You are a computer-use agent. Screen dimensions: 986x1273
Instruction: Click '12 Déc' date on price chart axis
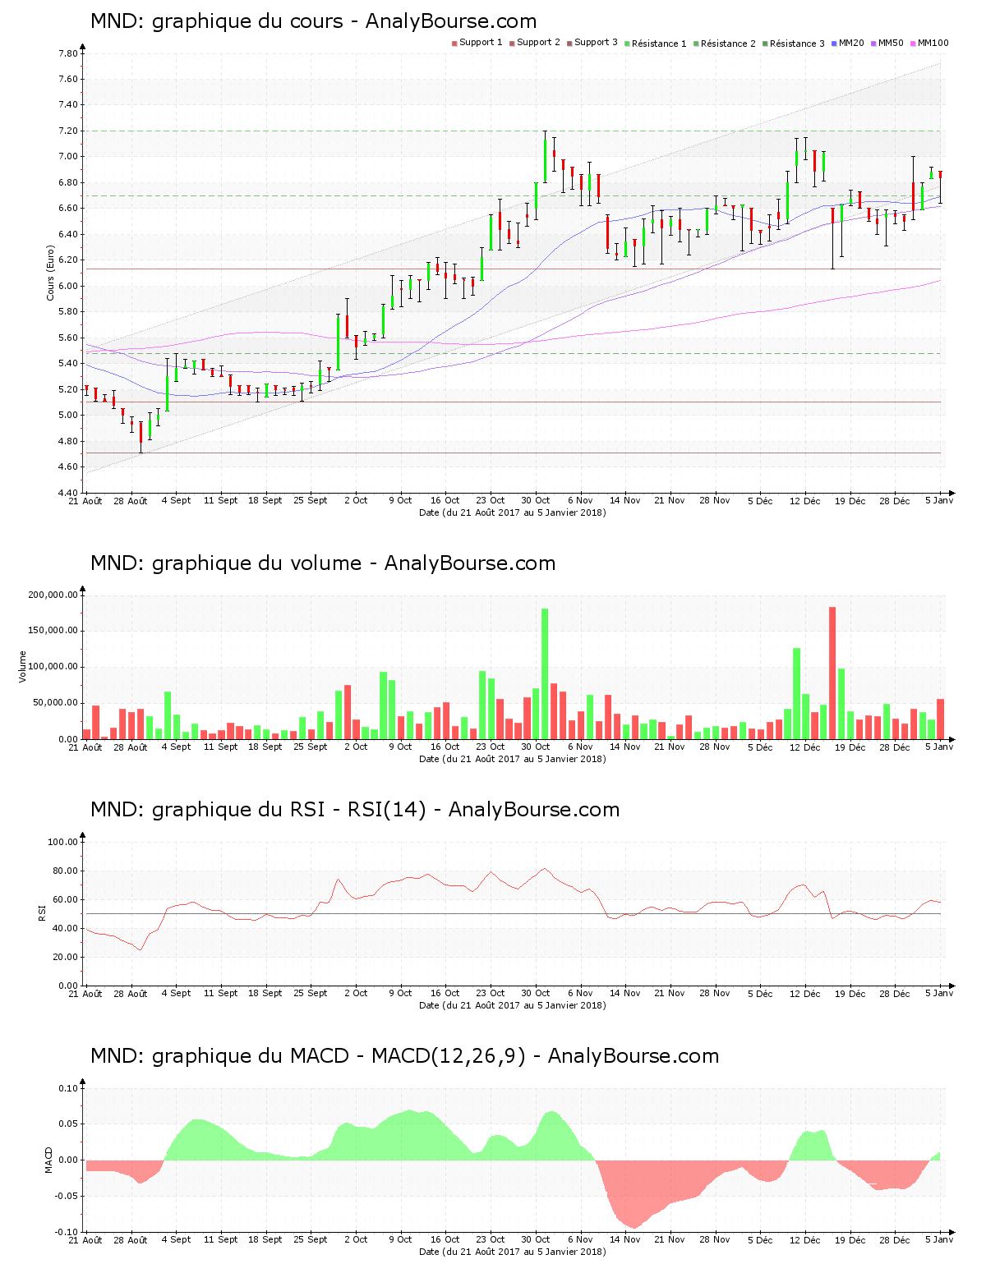[805, 500]
